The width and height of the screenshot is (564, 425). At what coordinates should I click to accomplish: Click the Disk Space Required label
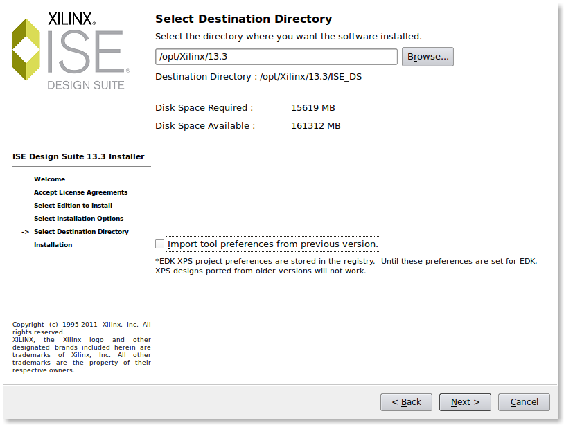[204, 108]
